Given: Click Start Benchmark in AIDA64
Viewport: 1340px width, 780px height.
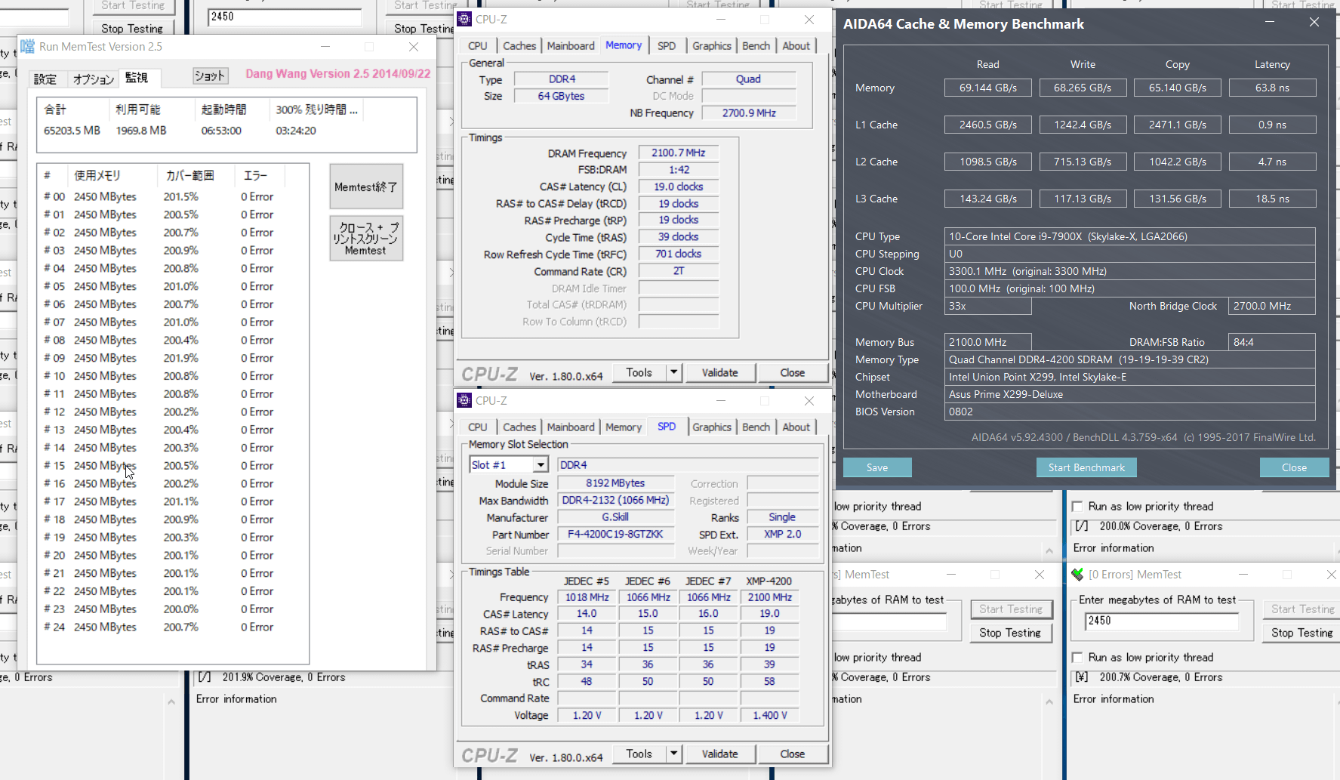Looking at the screenshot, I should pyautogui.click(x=1086, y=467).
